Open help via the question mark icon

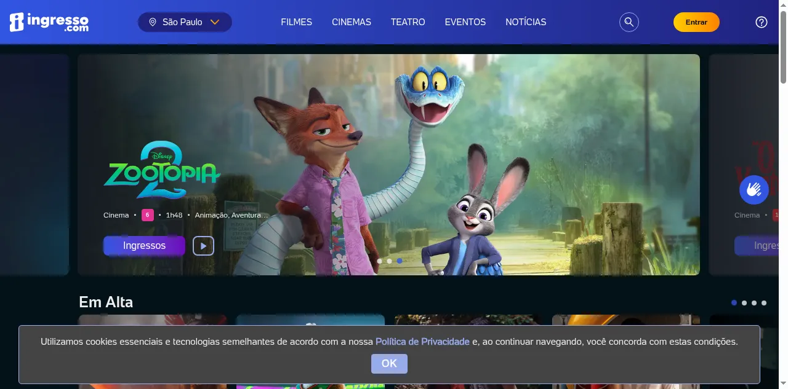click(762, 22)
